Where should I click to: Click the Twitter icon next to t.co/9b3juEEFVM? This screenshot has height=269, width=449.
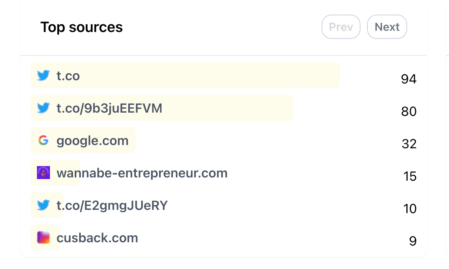[43, 108]
